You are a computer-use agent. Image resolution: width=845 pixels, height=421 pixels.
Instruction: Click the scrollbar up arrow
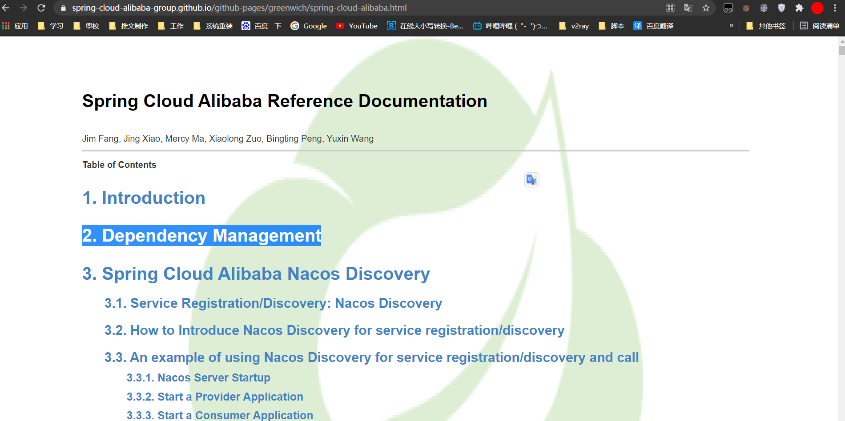[x=841, y=41]
